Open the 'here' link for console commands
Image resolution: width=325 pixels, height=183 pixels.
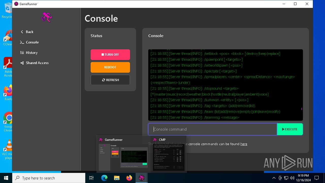(244, 144)
